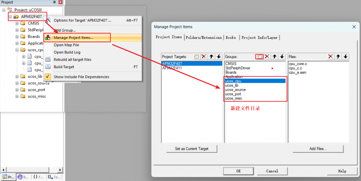Move file down arrow button
Viewport: 361px width, 181px height.
(x=345, y=56)
